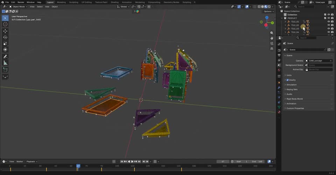Image resolution: width=336 pixels, height=175 pixels.
Task: Open the timeline Playback popover
Action: tap(32, 161)
